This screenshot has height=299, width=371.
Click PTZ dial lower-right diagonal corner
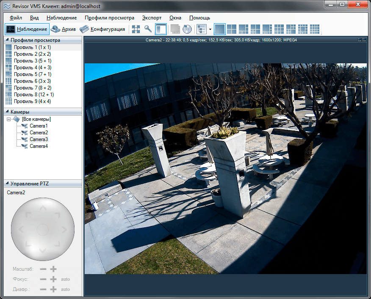[57, 244]
